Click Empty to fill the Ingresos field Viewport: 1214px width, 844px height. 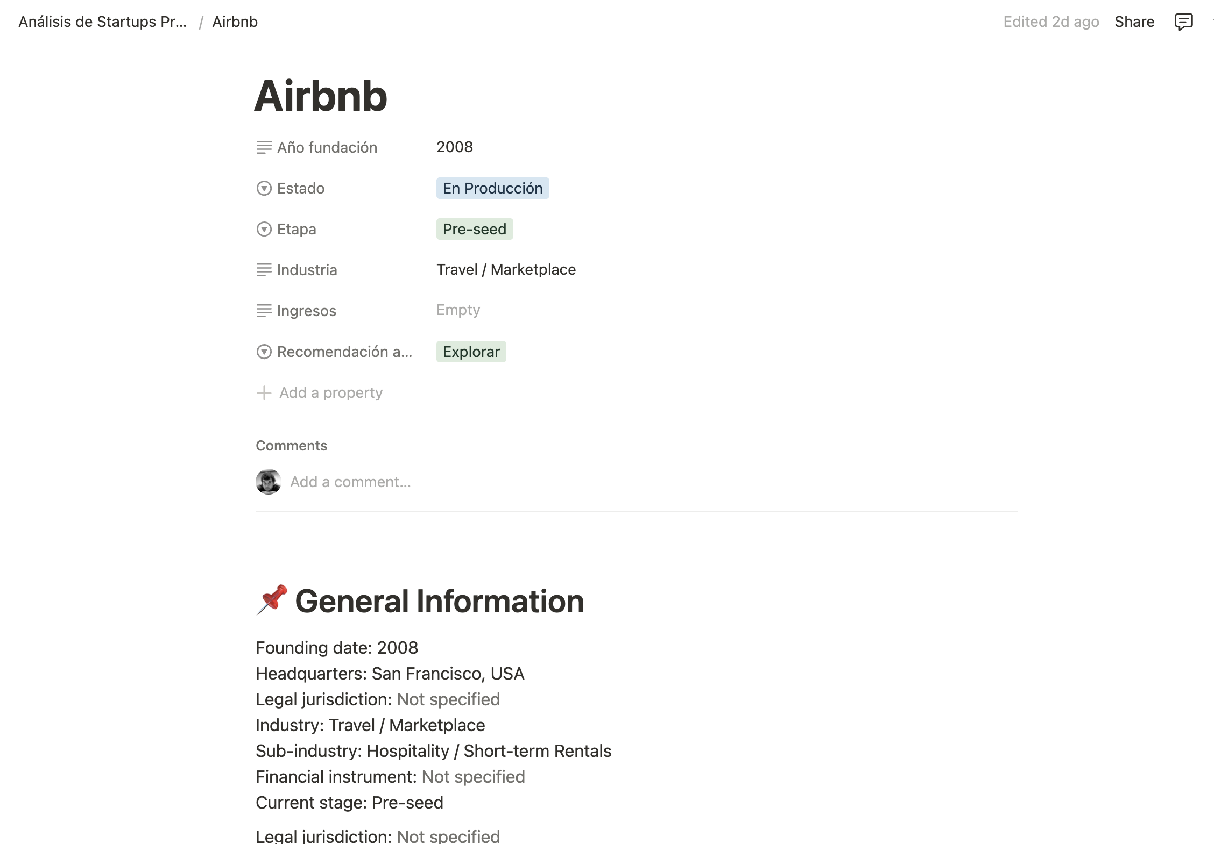(x=458, y=310)
